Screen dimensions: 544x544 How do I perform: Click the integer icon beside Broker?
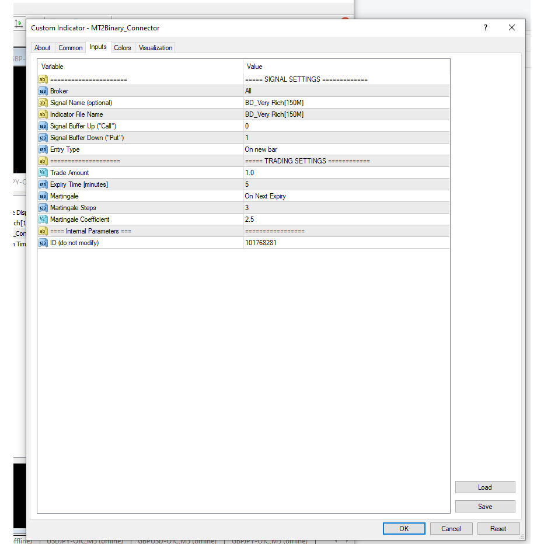coord(43,91)
